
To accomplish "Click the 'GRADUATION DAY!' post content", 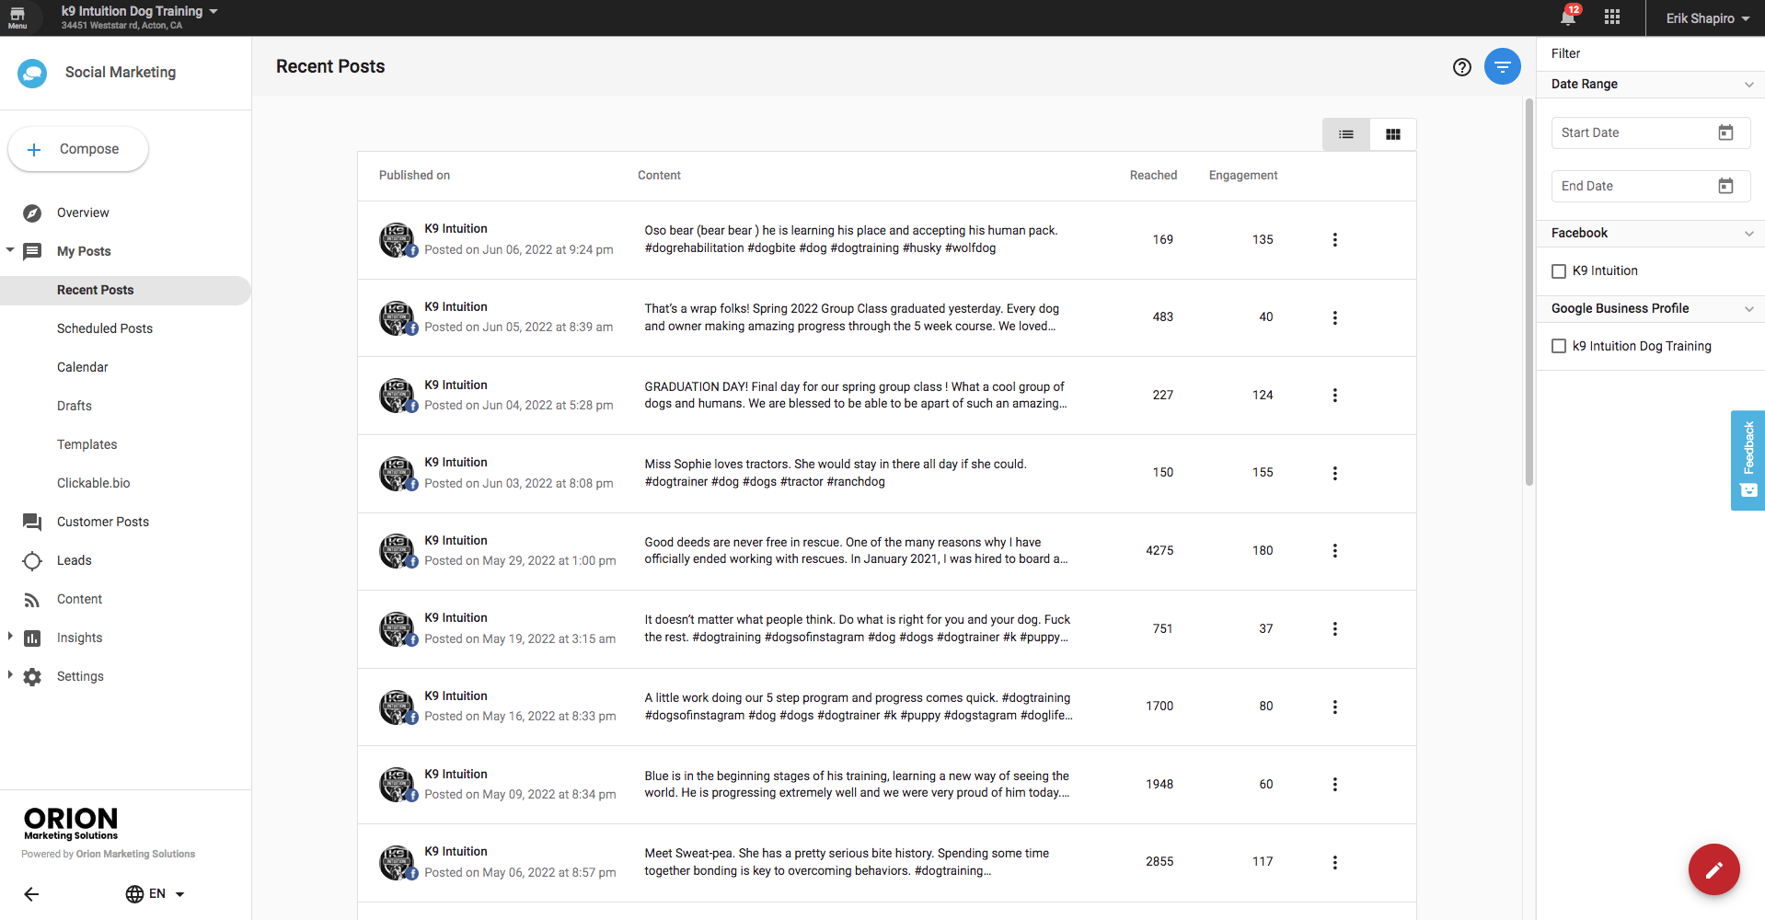I will [x=856, y=396].
